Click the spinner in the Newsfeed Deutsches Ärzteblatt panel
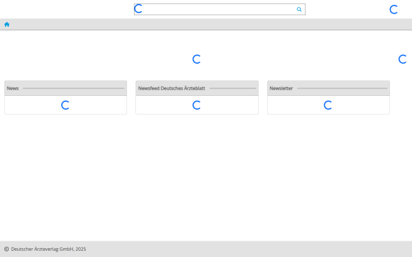Viewport: 412px width, 257px height. [196, 105]
